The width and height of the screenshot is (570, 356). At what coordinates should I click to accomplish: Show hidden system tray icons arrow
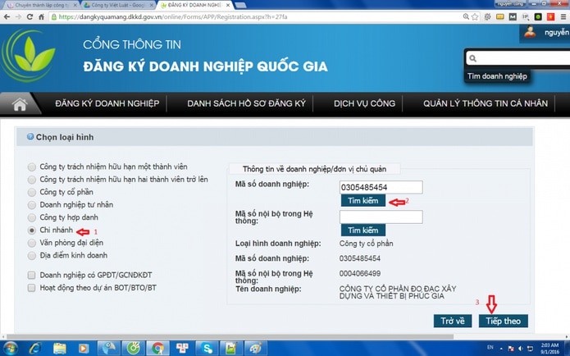click(501, 349)
